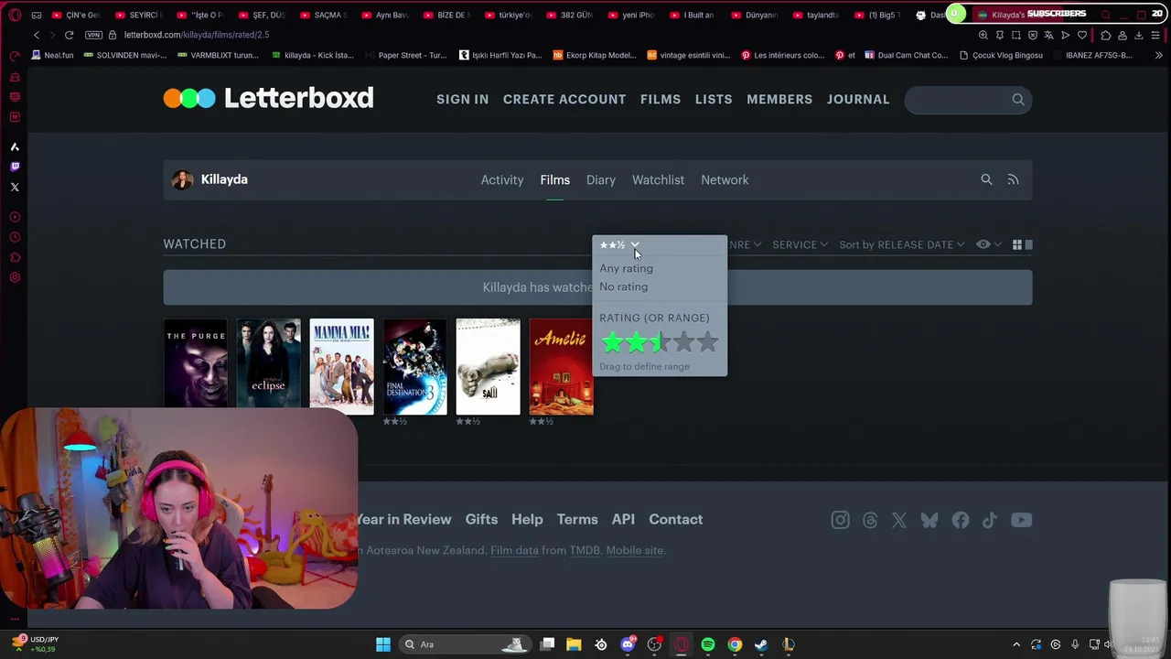This screenshot has width=1171, height=659.
Task: Set rating filter to one star
Action: point(612,342)
